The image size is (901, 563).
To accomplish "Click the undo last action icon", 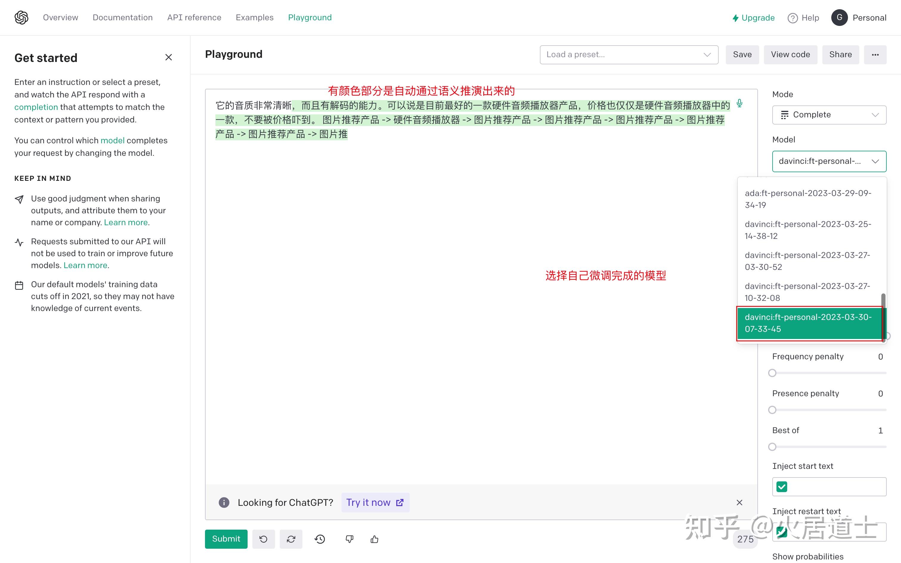I will click(263, 539).
